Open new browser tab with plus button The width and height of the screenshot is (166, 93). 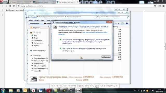point(81,2)
